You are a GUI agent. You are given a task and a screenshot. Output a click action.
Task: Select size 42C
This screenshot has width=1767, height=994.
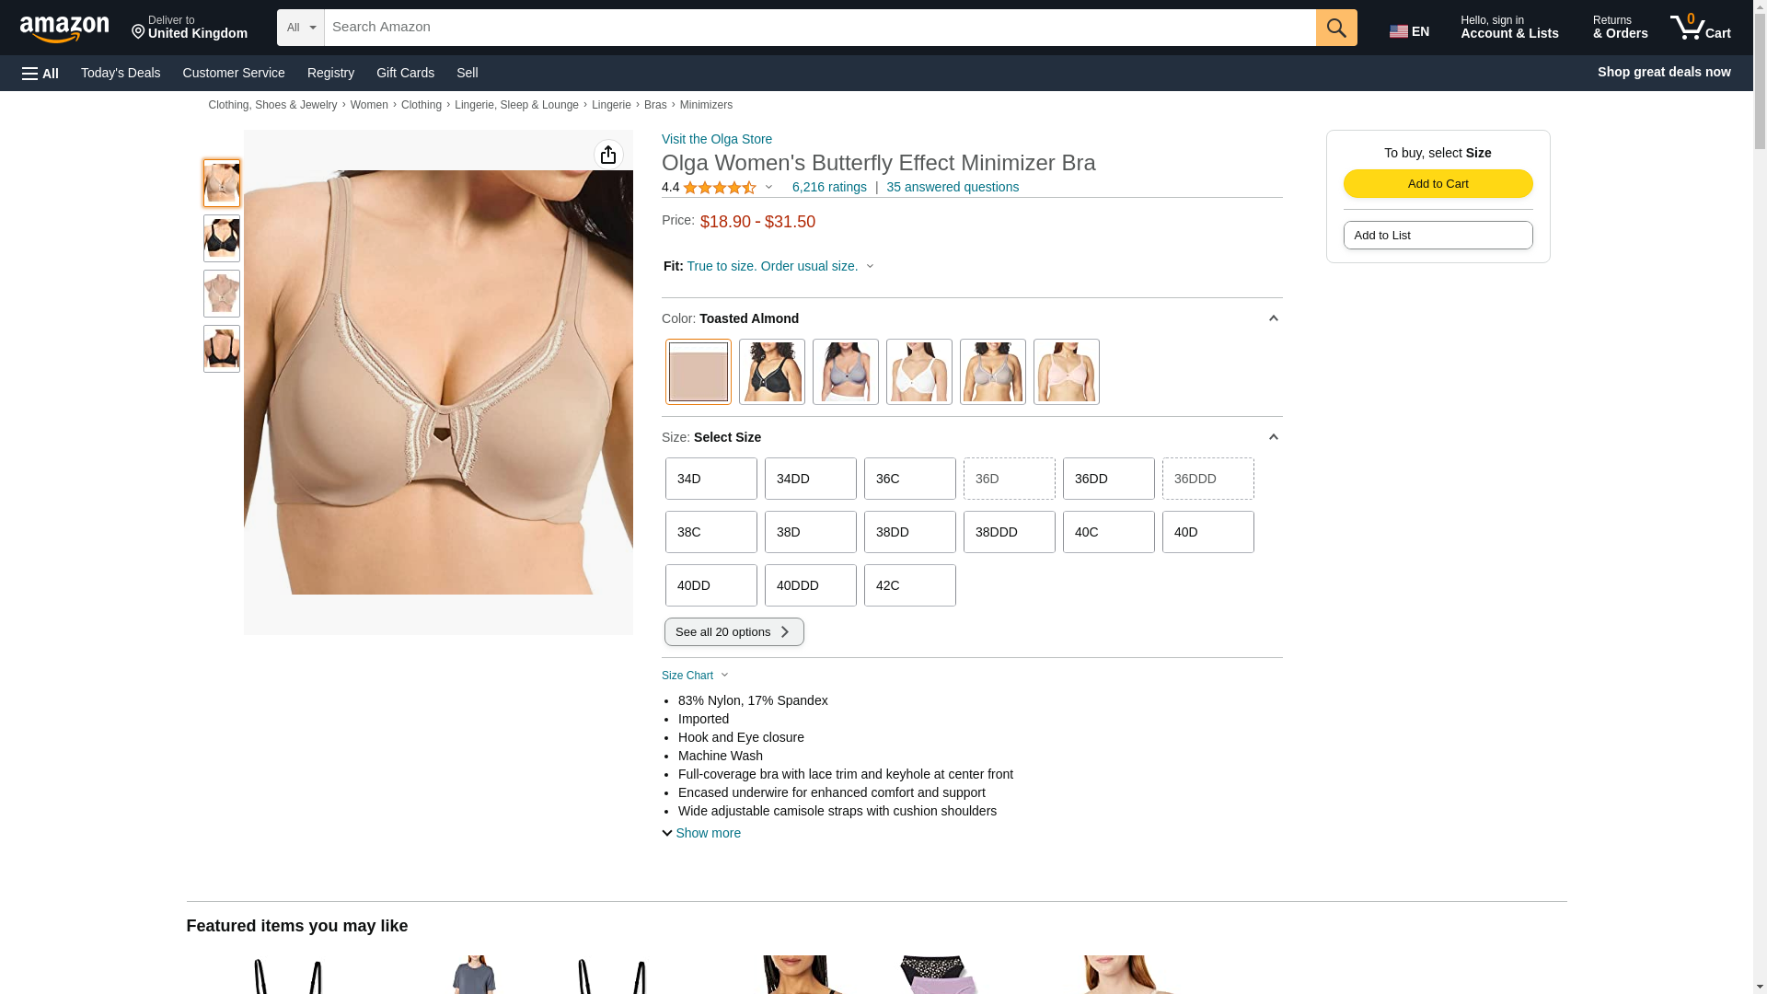pyautogui.click(x=910, y=585)
